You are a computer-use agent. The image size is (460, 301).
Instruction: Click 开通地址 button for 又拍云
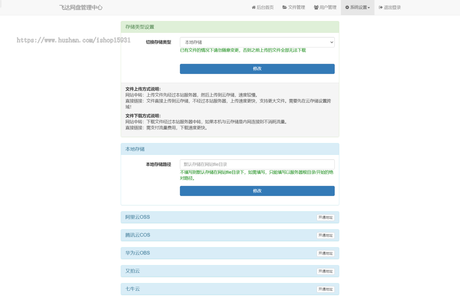[x=325, y=272]
